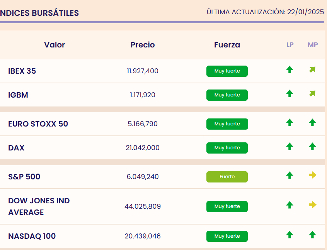
Task: Click IGBM 'Muy fuerte' badge
Action: (x=227, y=95)
